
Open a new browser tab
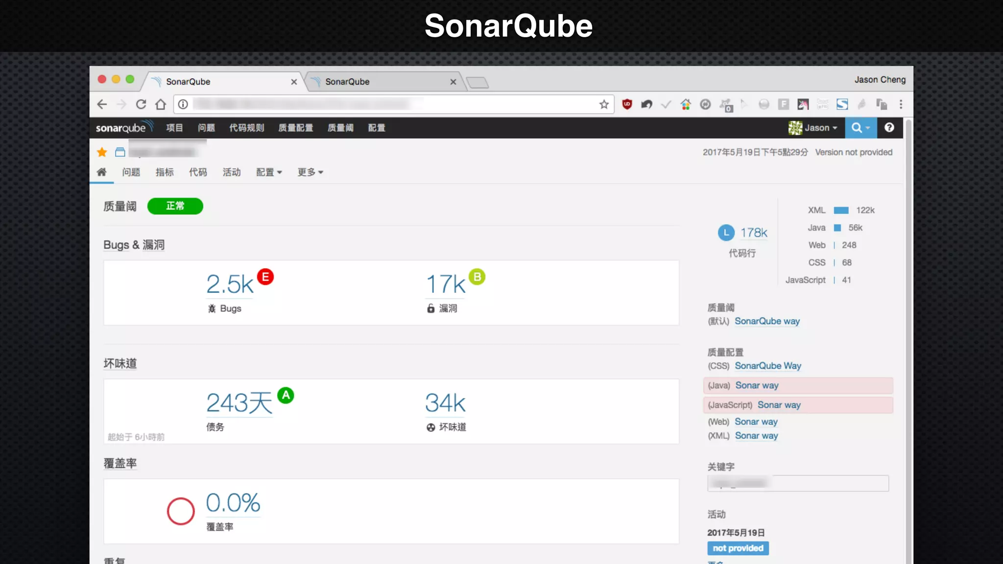pyautogui.click(x=478, y=83)
